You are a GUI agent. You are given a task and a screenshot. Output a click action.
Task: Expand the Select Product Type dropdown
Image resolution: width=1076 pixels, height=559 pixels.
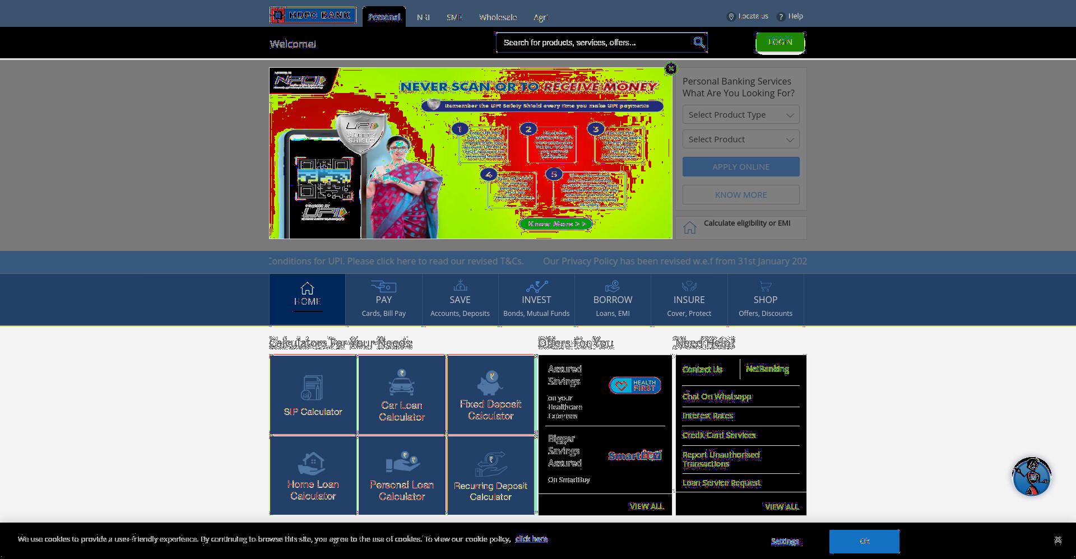coord(741,115)
